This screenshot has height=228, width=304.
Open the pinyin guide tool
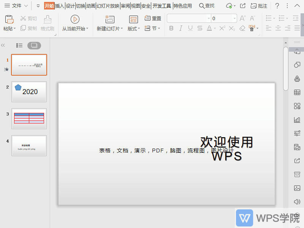coord(252,28)
